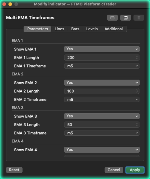Open the EMA 2 Timeframe dropdown
Image resolution: width=150 pixels, height=179 pixels.
point(102,99)
